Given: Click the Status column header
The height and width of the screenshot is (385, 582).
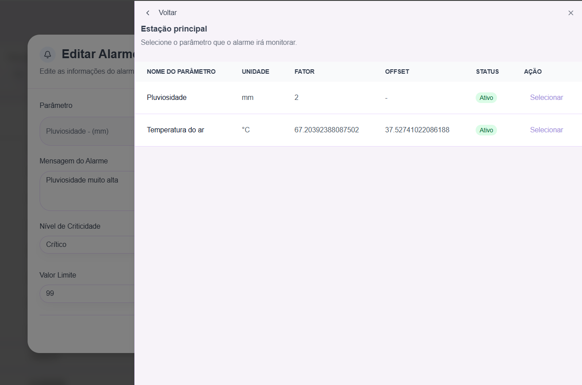Looking at the screenshot, I should tap(487, 71).
